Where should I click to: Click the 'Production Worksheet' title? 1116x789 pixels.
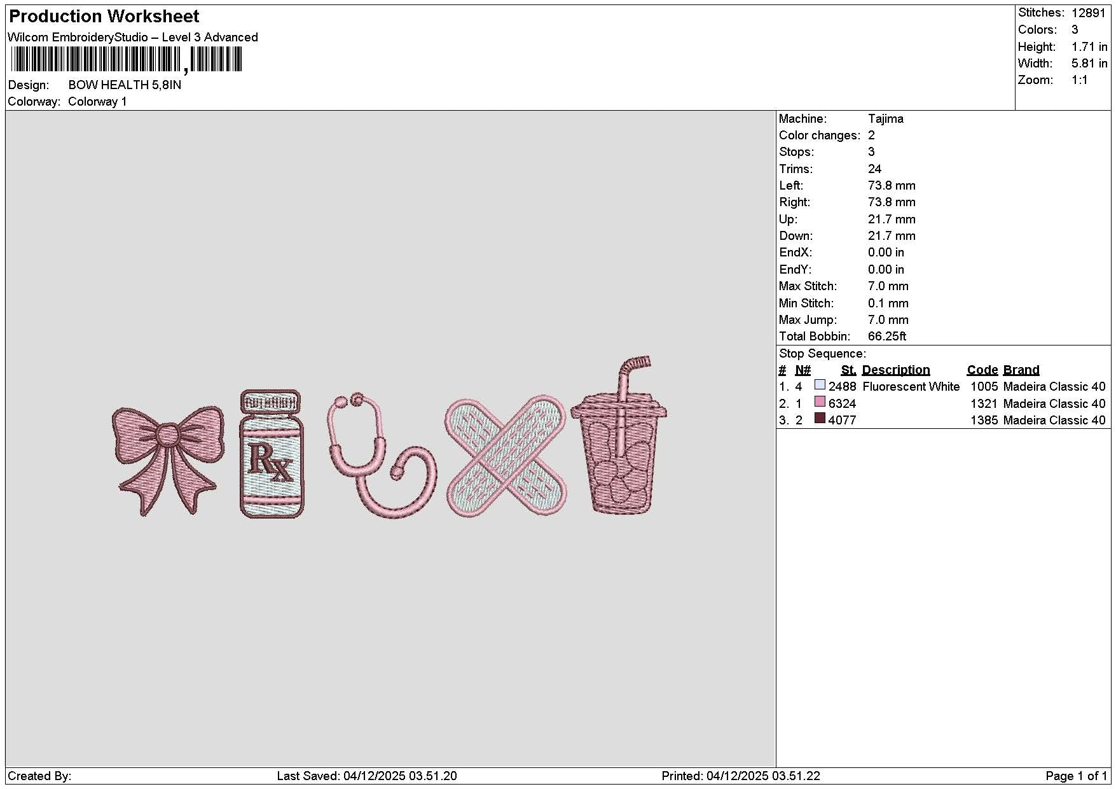click(x=104, y=17)
